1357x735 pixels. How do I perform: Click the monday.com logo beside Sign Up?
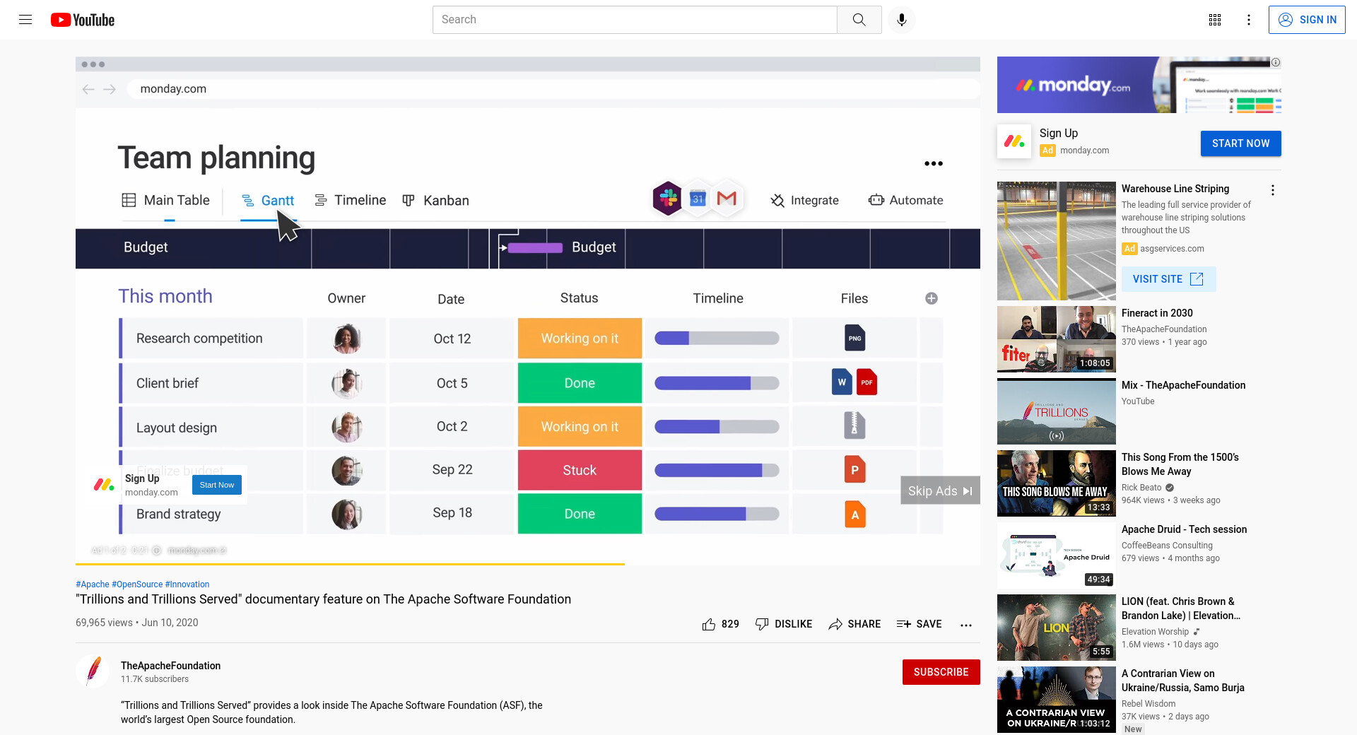coord(1014,141)
